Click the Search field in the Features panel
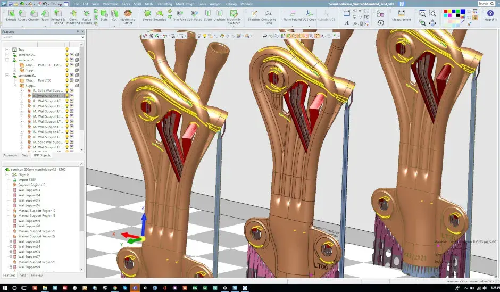This screenshot has width=500, height=292. coord(40,37)
